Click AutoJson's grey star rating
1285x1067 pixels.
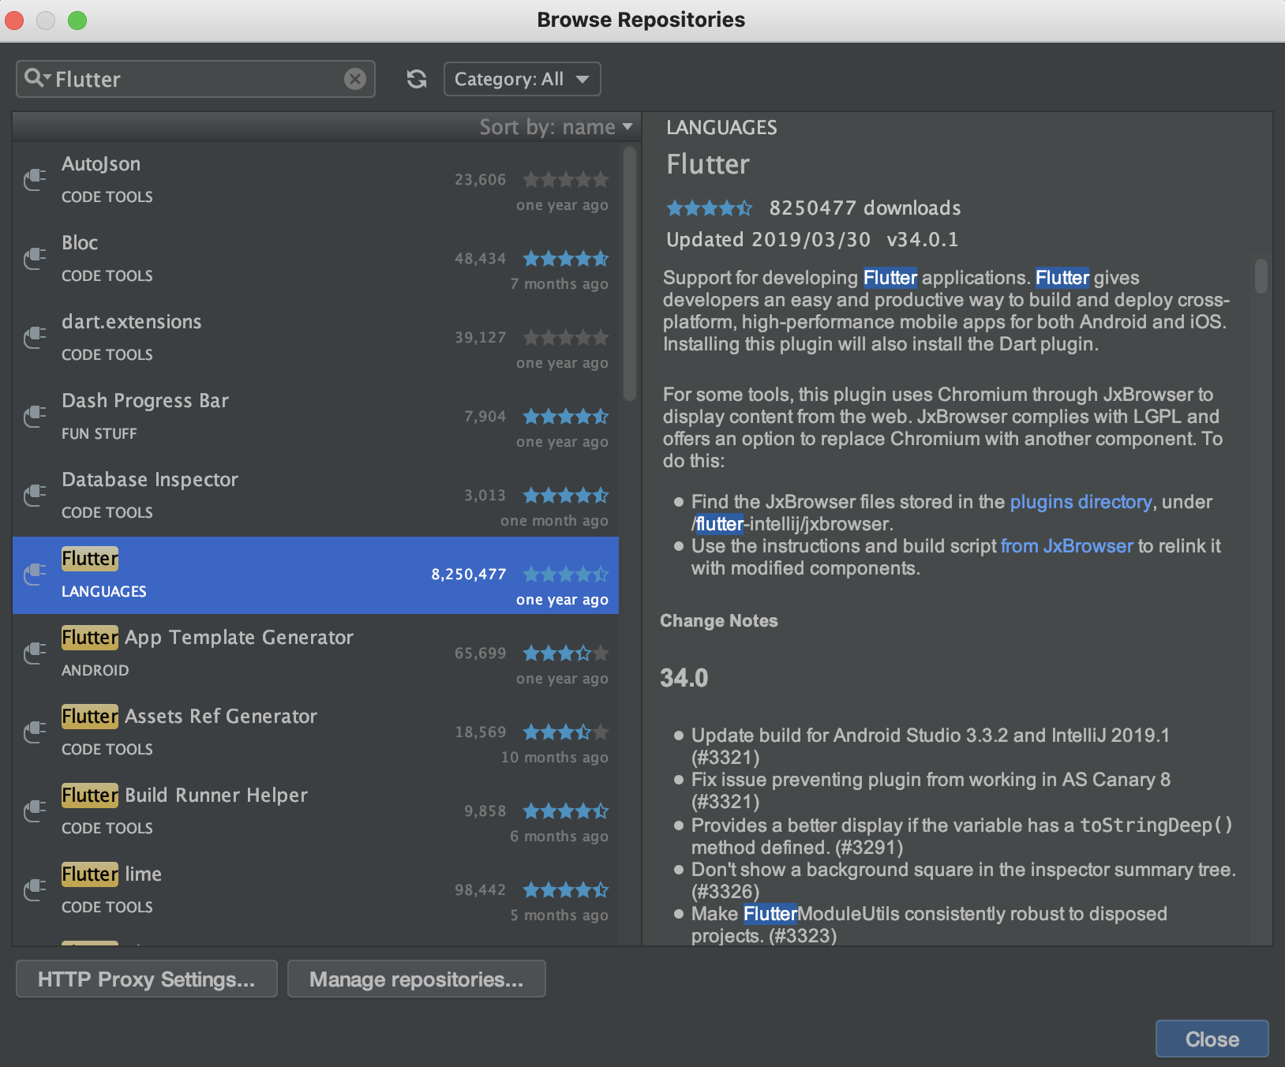click(566, 180)
